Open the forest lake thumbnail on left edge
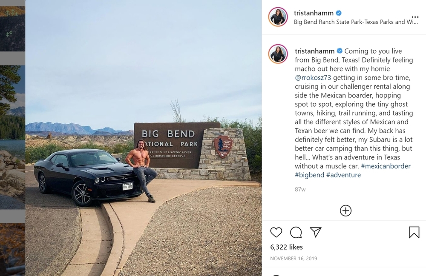The height and width of the screenshot is (276, 426). 12,137
